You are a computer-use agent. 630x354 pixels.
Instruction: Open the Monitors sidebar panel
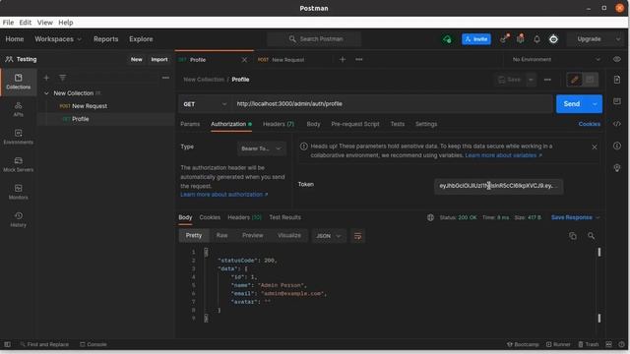18,192
